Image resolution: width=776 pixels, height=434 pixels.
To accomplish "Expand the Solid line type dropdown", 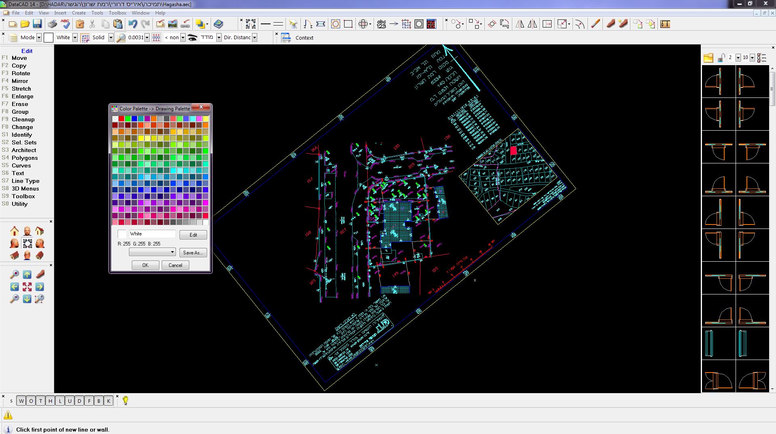I will [111, 38].
